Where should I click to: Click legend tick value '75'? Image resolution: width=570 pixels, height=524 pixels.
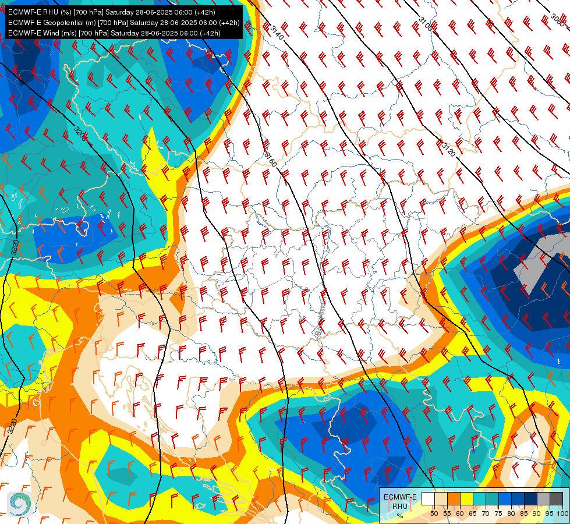point(498,514)
